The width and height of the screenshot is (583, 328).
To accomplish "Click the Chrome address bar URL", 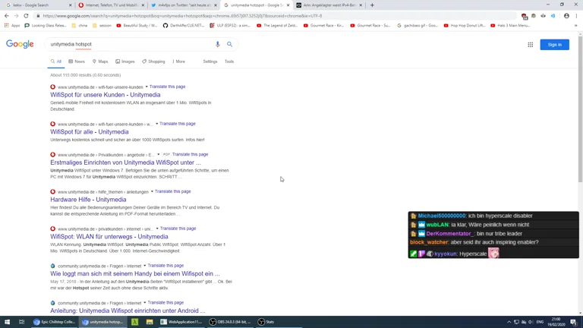I will [182, 16].
